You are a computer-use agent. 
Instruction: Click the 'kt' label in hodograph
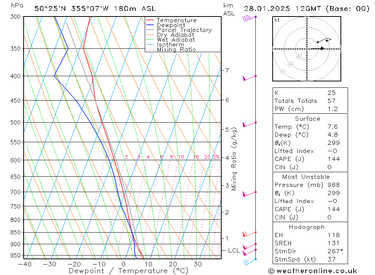[277, 20]
